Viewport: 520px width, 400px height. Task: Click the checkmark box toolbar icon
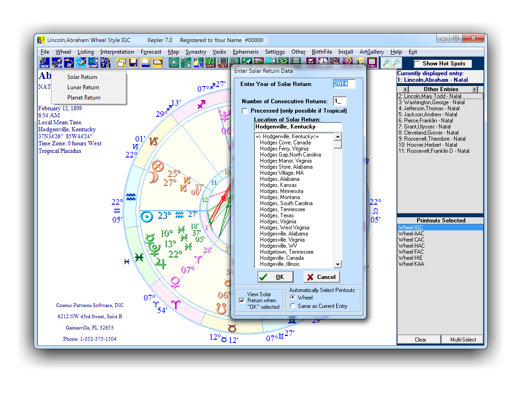pos(311,61)
